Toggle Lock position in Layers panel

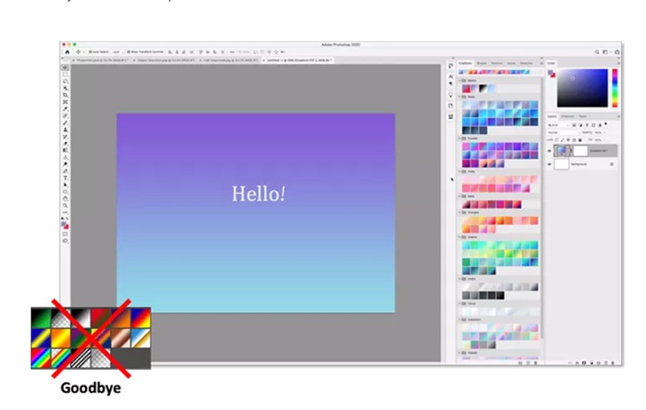568,140
